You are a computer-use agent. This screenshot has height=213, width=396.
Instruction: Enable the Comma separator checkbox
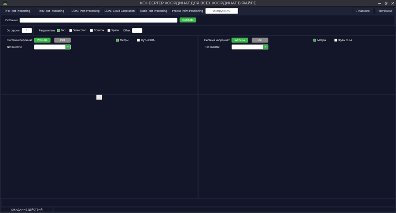click(x=92, y=30)
